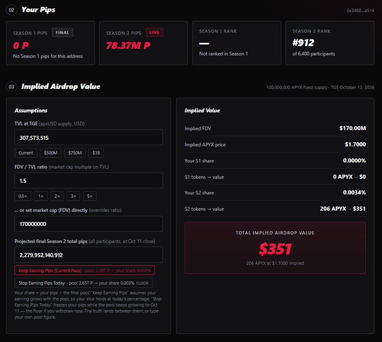
Task: Focus the FDV / TVL ratio field
Action: (89, 180)
